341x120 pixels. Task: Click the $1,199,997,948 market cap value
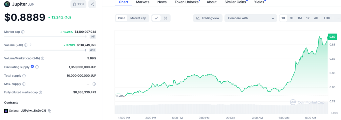pyautogui.click(x=85, y=32)
